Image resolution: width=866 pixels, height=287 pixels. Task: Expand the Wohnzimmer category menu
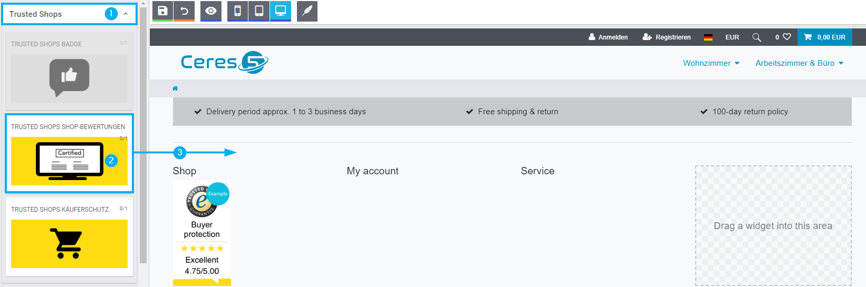click(711, 63)
